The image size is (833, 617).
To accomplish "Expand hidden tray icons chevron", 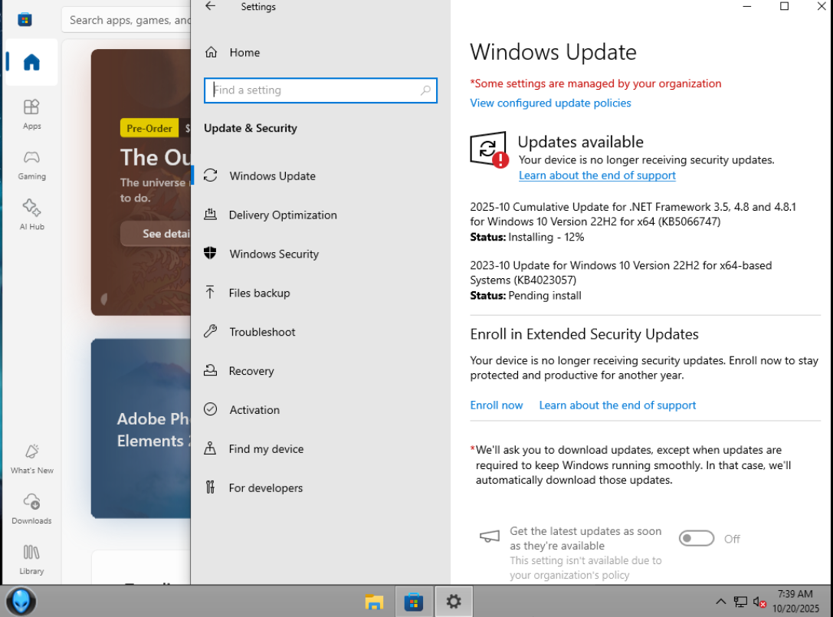I will (720, 602).
